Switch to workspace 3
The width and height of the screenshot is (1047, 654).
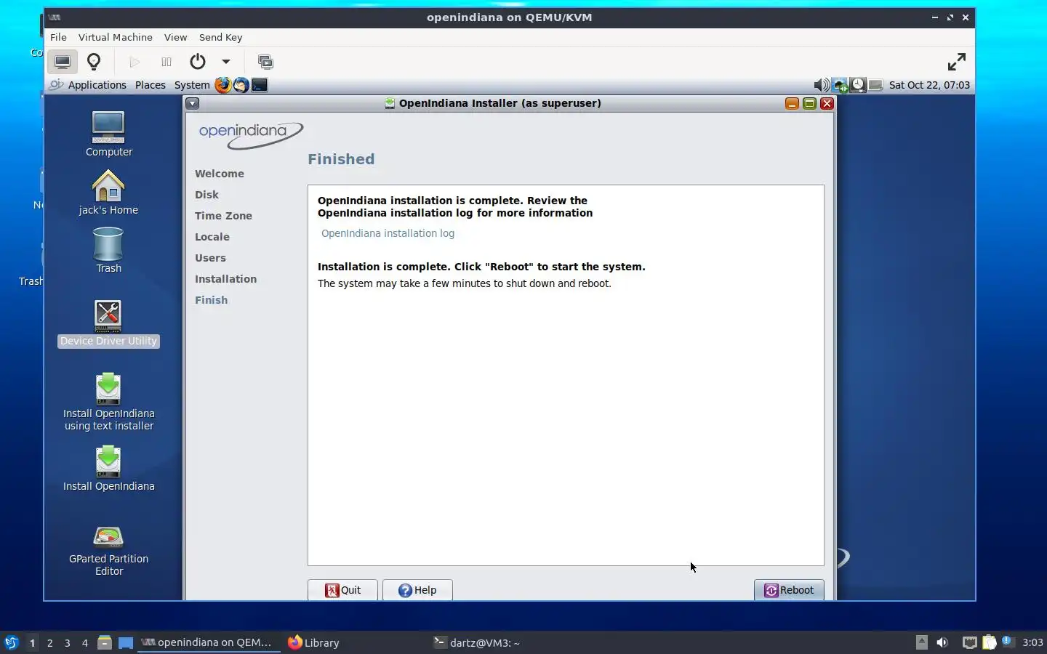tap(67, 642)
